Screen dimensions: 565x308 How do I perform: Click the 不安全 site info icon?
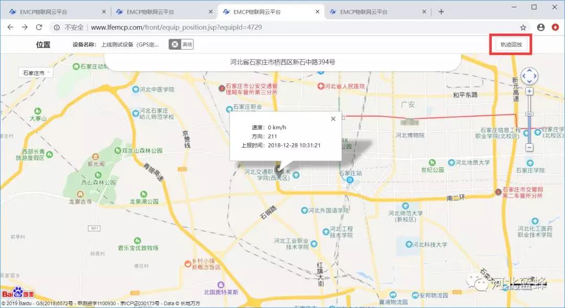[57, 27]
